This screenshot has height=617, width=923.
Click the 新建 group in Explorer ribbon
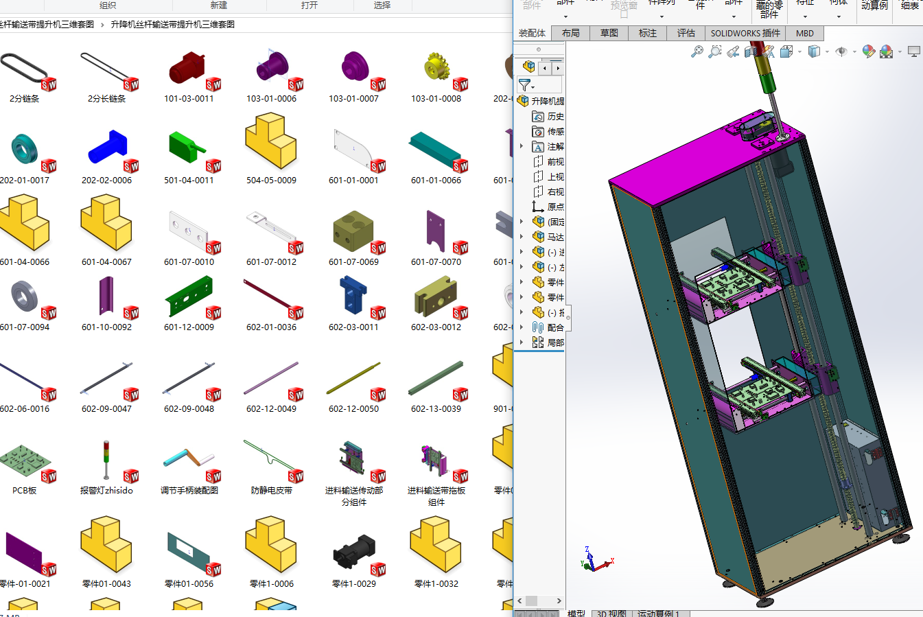(x=219, y=5)
